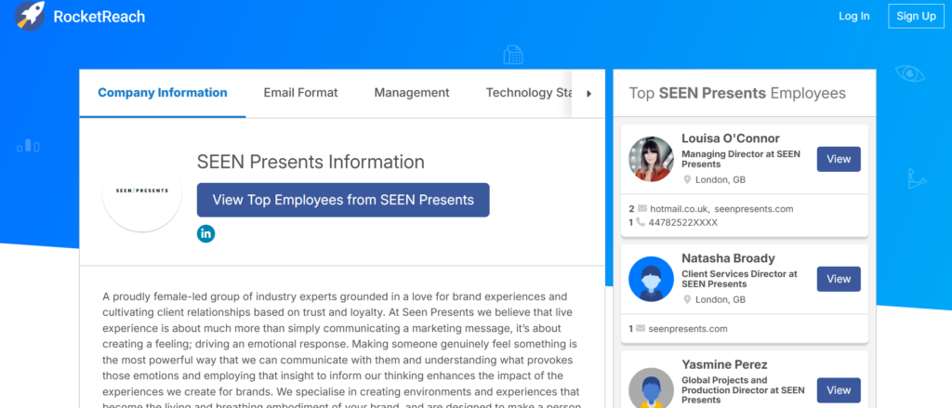Screen dimensions: 952x408
Task: Open the SEEN Presents LinkedIn icon
Action: (x=205, y=233)
